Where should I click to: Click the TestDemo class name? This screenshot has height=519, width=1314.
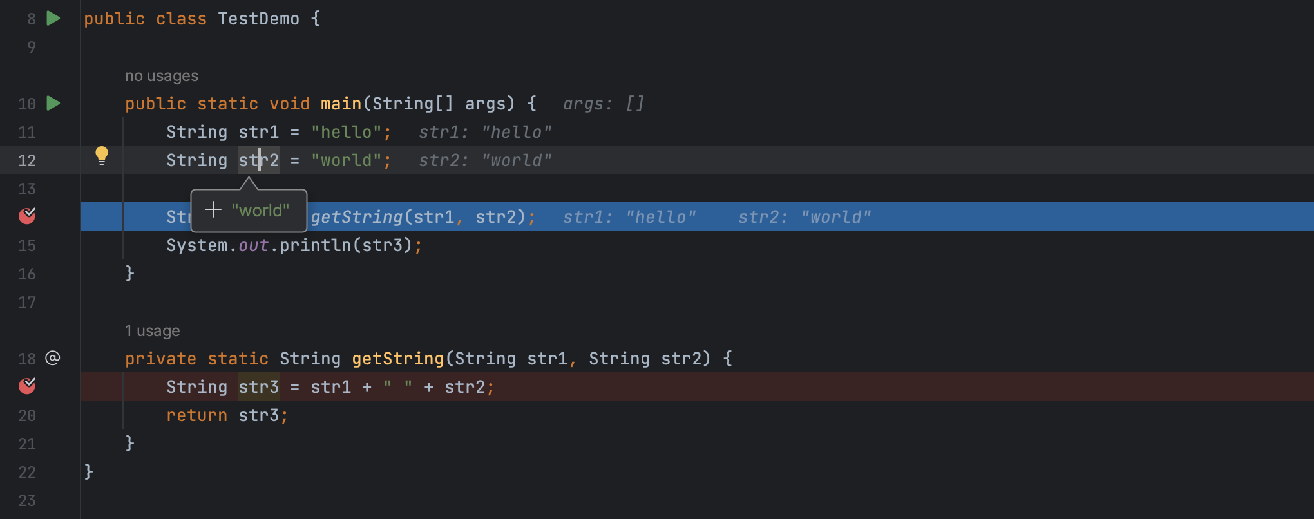tap(258, 19)
